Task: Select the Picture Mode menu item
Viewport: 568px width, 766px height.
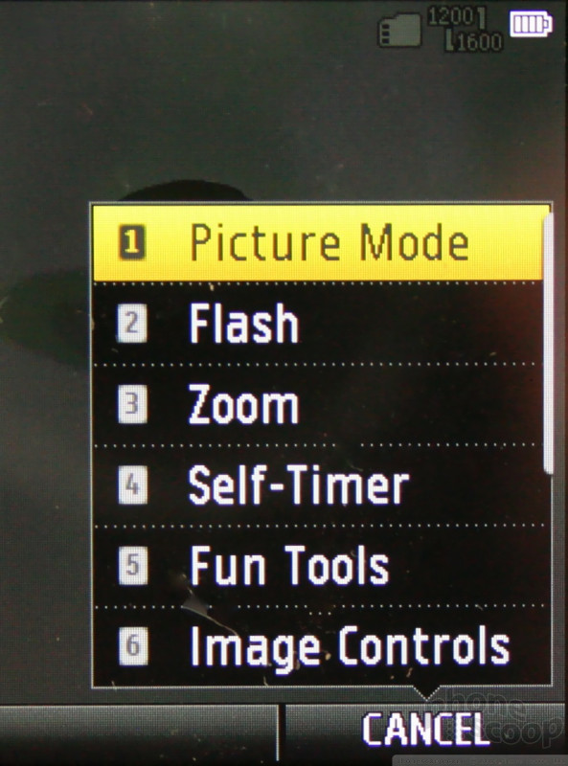Action: coord(318,243)
